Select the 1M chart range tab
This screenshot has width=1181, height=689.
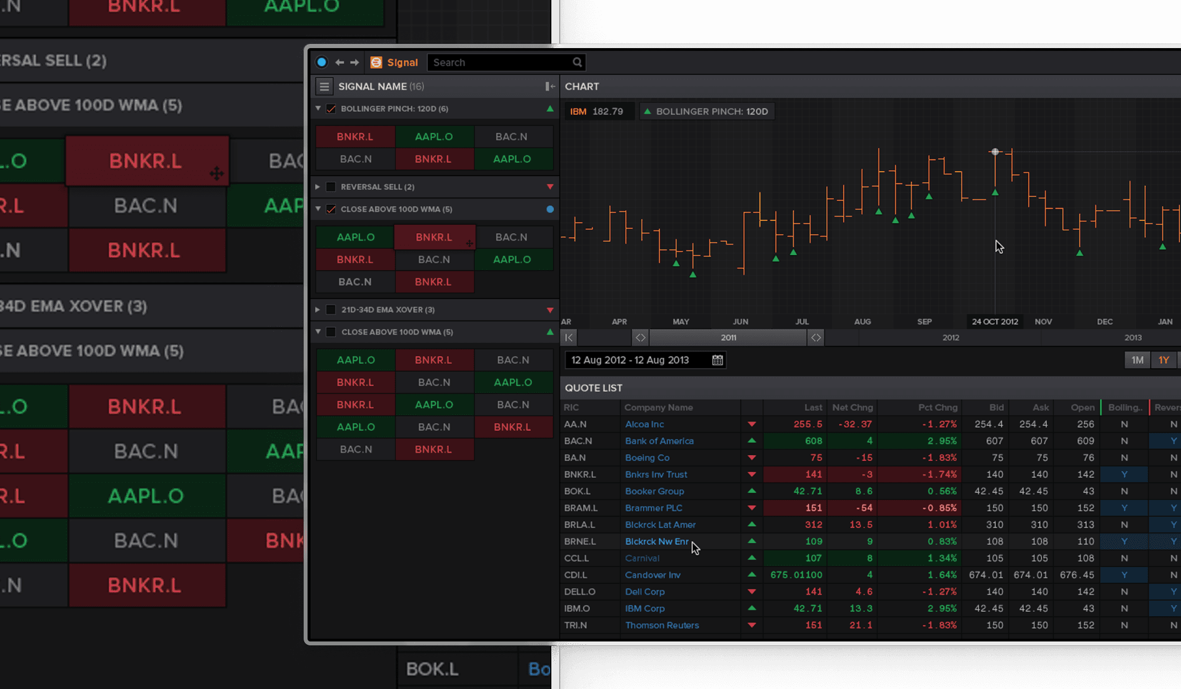tap(1137, 360)
